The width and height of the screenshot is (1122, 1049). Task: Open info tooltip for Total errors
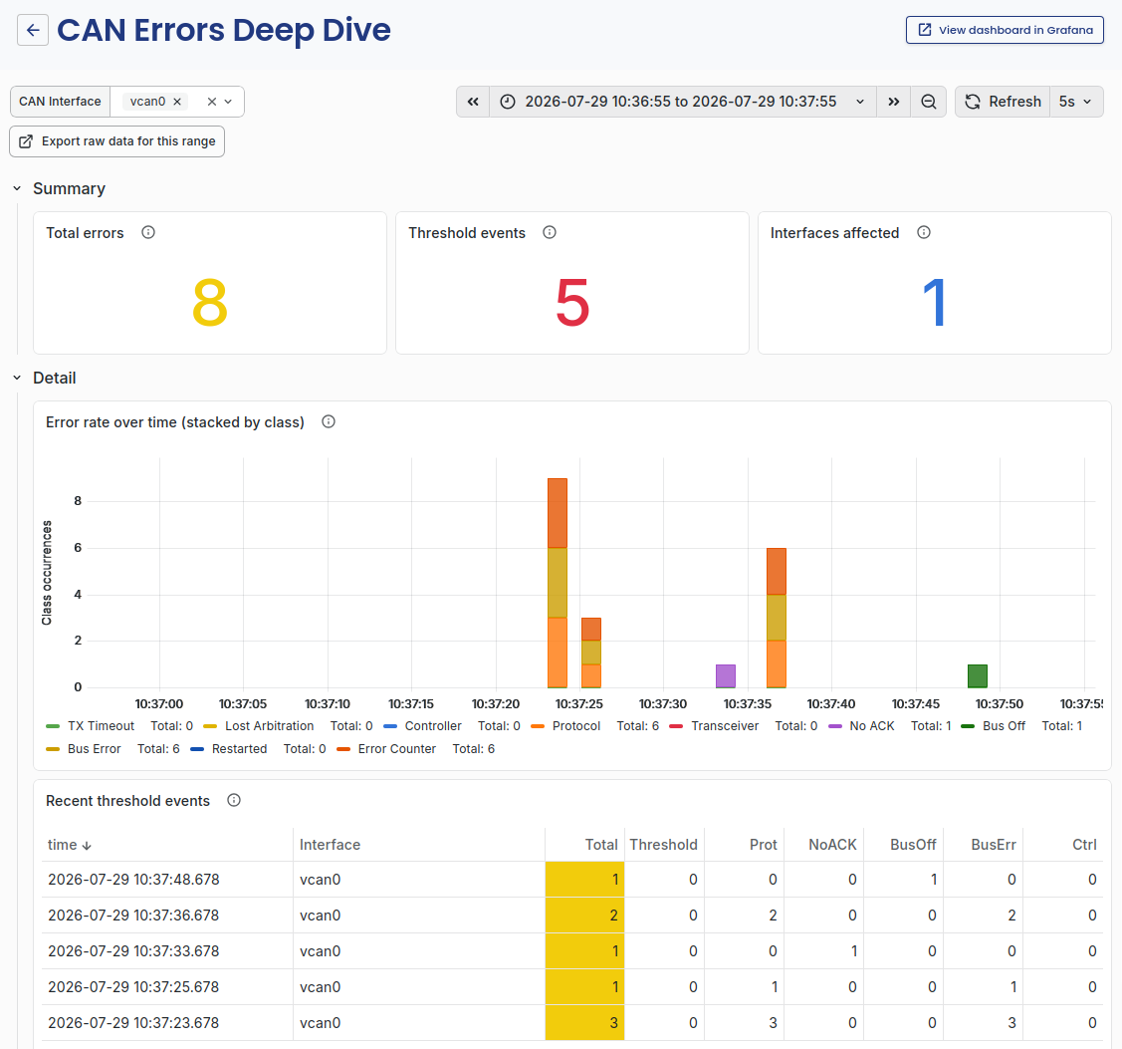tap(148, 232)
